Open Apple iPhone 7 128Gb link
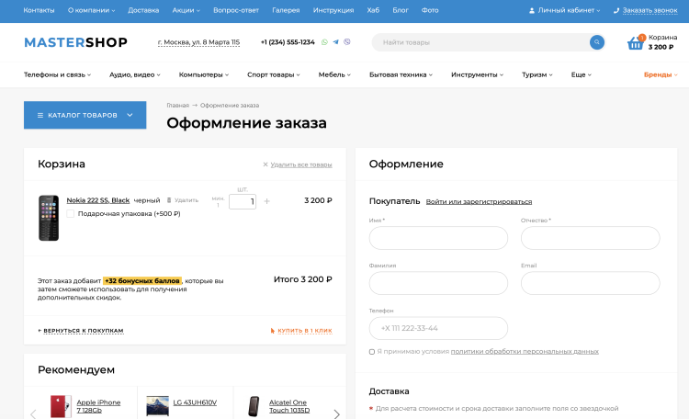The width and height of the screenshot is (689, 419). (x=98, y=406)
